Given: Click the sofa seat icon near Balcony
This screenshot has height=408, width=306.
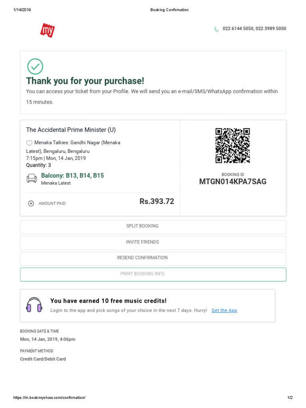Looking at the screenshot, I should [31, 178].
